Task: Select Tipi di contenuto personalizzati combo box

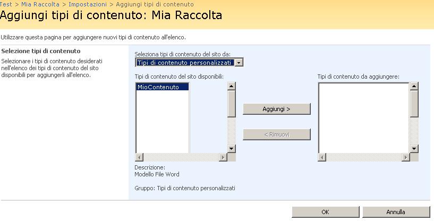Action: 189,63
